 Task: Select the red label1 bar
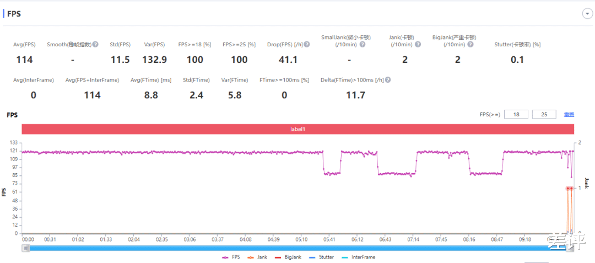pyautogui.click(x=298, y=129)
